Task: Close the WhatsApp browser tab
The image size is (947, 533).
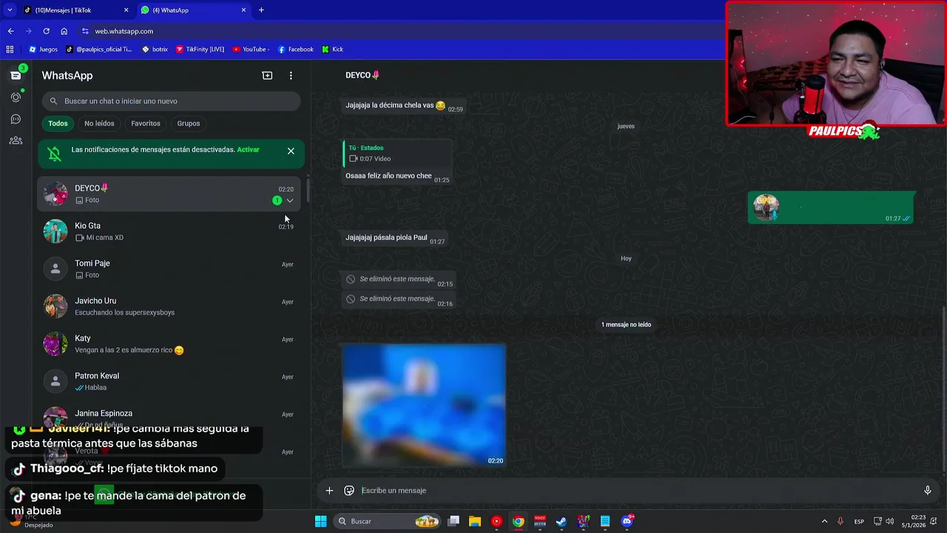Action: [x=243, y=10]
